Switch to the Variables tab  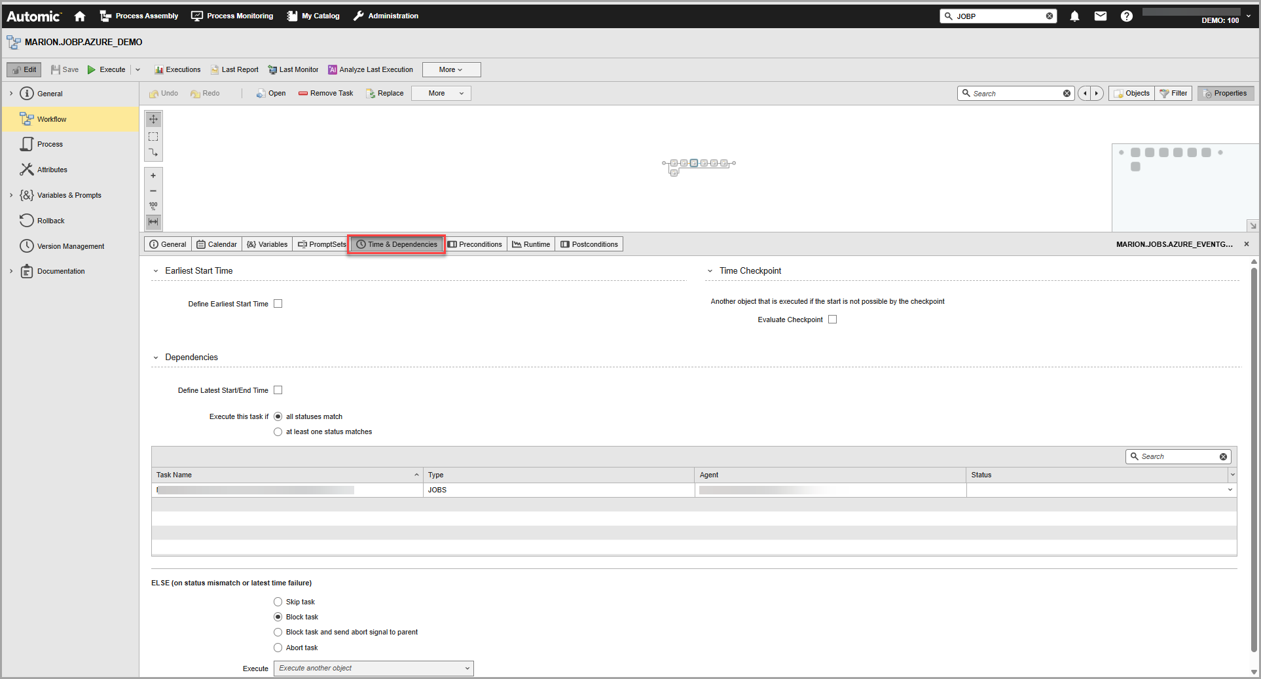[267, 244]
